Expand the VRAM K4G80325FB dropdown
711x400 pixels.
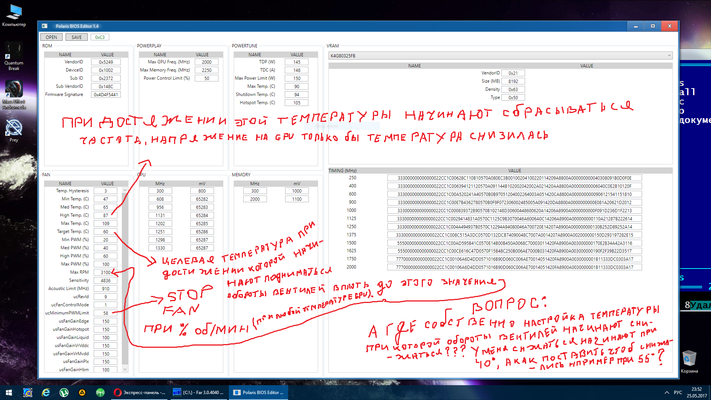[x=669, y=56]
